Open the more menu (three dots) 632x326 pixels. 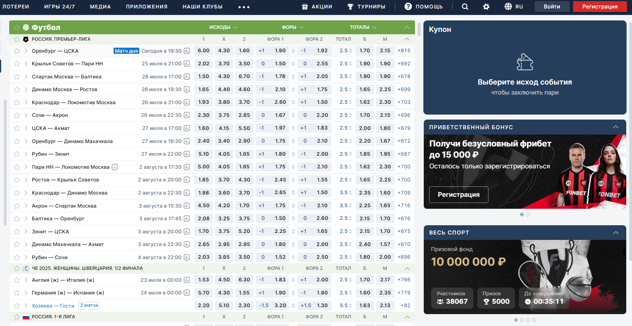coord(244,7)
